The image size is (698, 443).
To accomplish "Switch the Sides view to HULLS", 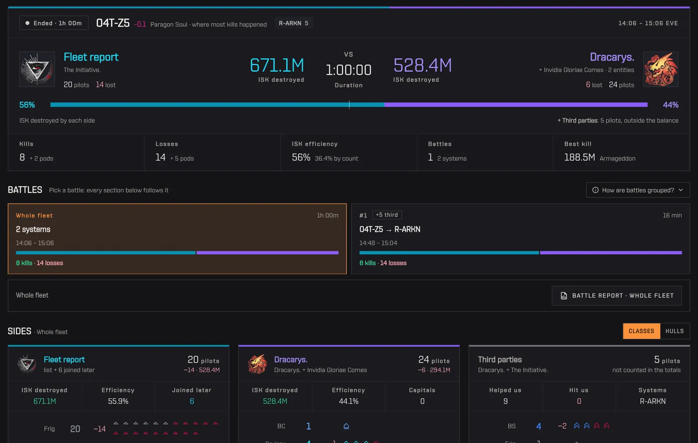I will point(674,331).
